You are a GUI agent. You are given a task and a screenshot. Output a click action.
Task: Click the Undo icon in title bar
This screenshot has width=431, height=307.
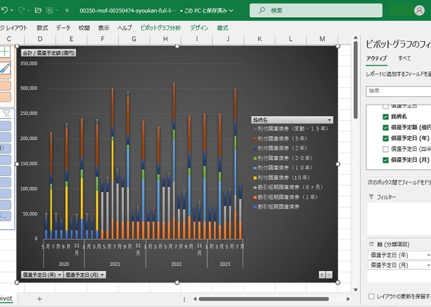[4, 10]
